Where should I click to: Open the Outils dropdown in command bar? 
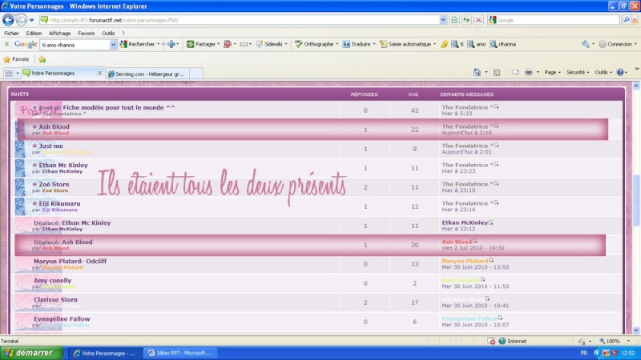603,72
